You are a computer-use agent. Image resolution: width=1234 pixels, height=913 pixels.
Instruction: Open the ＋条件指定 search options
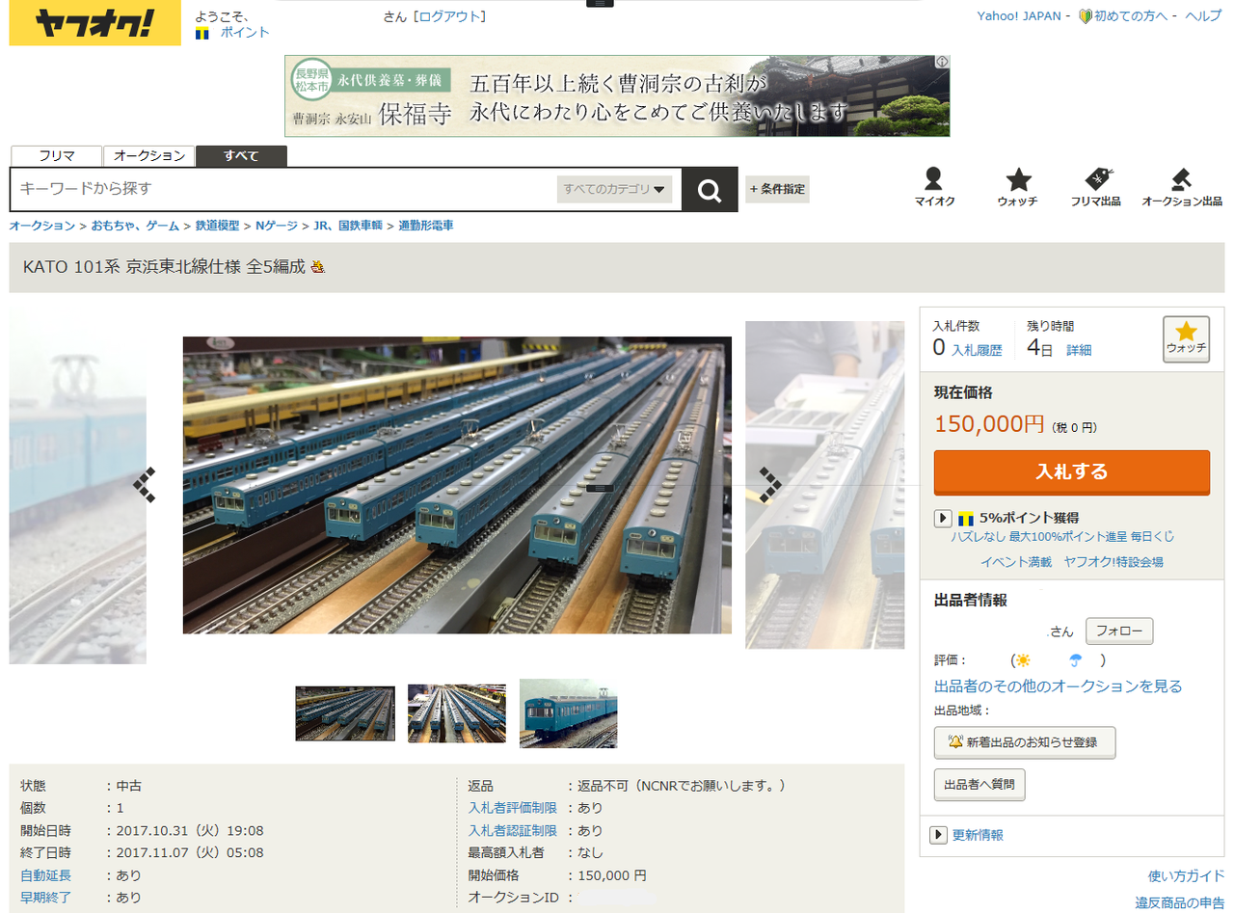777,189
